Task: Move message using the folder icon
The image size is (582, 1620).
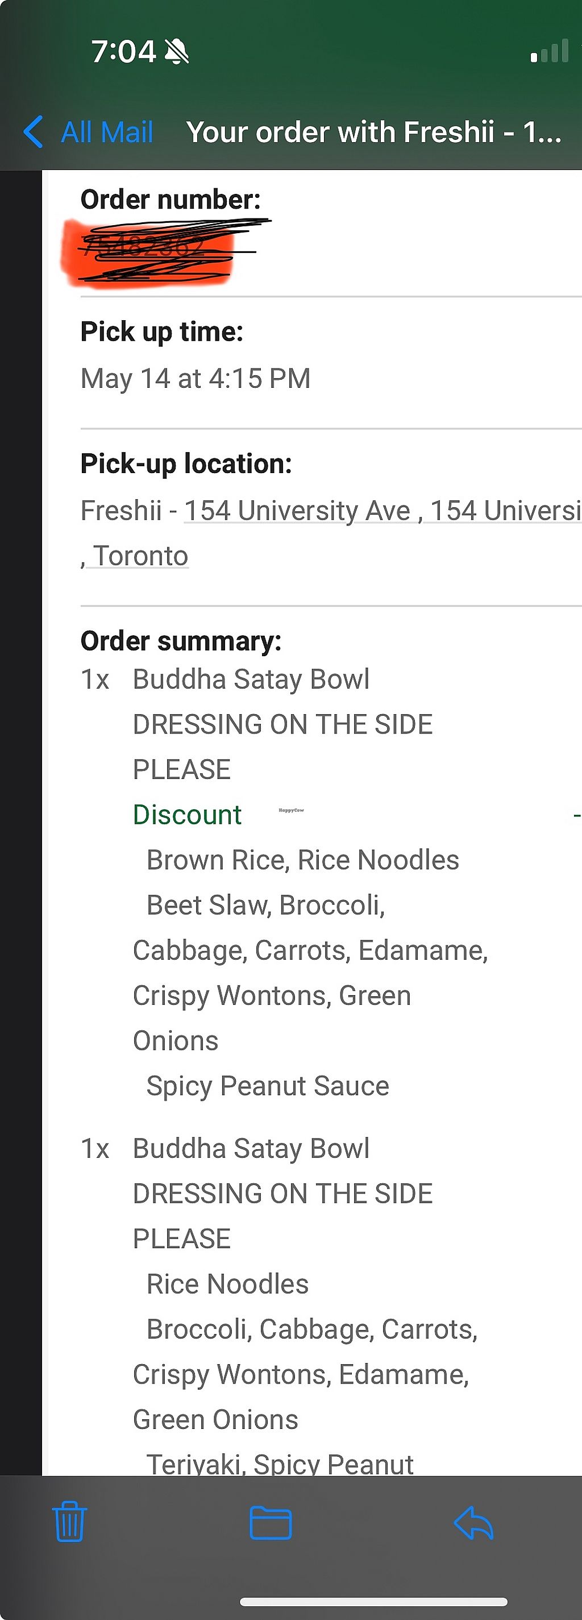Action: 271,1523
